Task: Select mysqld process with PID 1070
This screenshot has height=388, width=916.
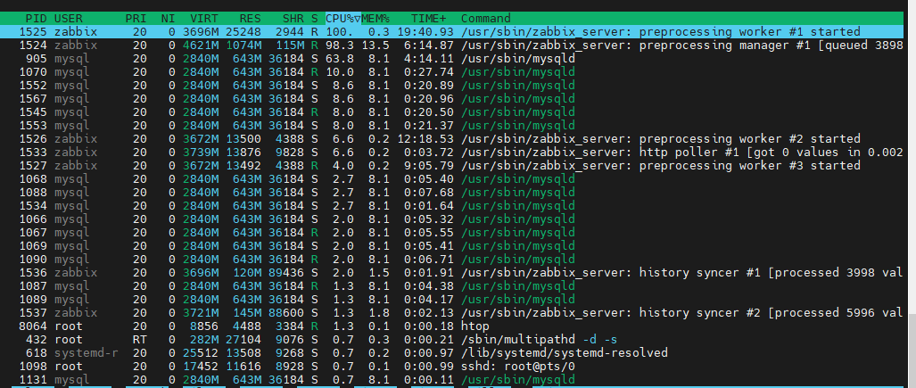Action: [x=451, y=72]
